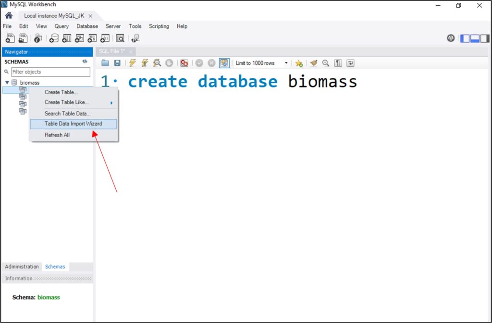The height and width of the screenshot is (323, 492).
Task: Click the Filter objects search field
Action: click(50, 72)
